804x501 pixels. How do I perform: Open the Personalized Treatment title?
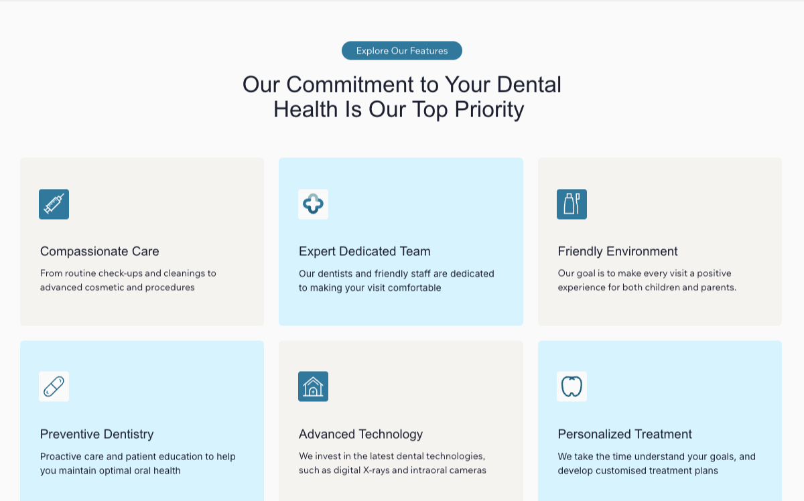[x=625, y=434]
